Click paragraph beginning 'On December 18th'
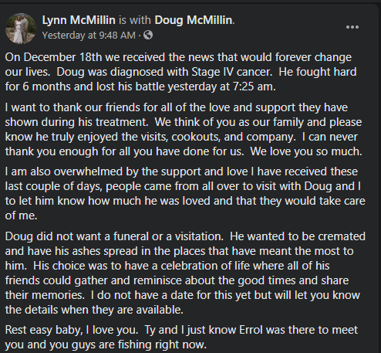The height and width of the screenshot is (353, 381). click(180, 72)
